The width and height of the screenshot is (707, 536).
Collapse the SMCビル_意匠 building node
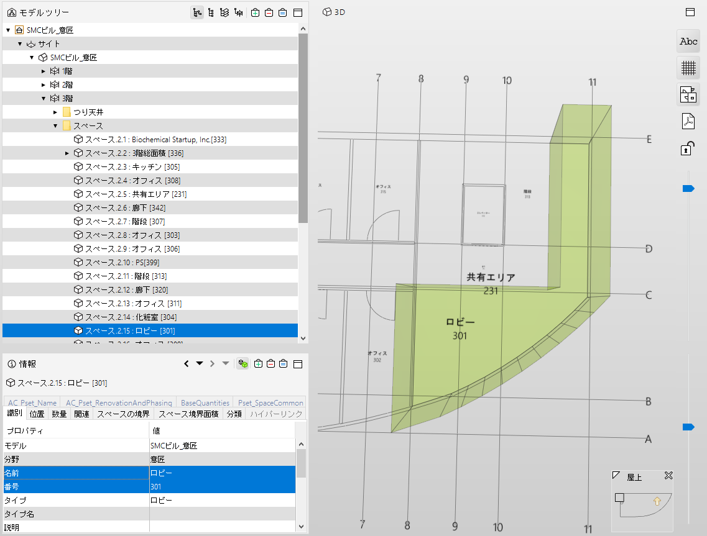click(32, 57)
